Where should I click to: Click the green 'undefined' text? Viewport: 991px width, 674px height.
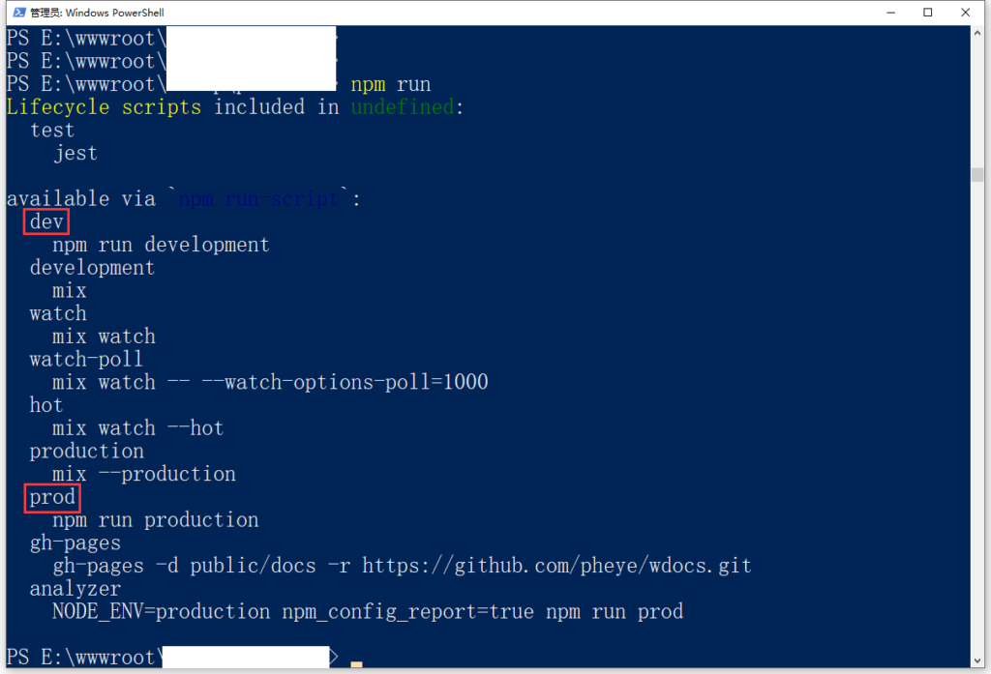coord(402,107)
